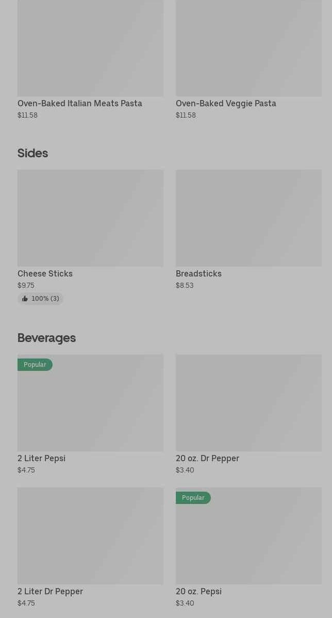Click the Oven-Baked Italian Meats Pasta title

(80, 103)
